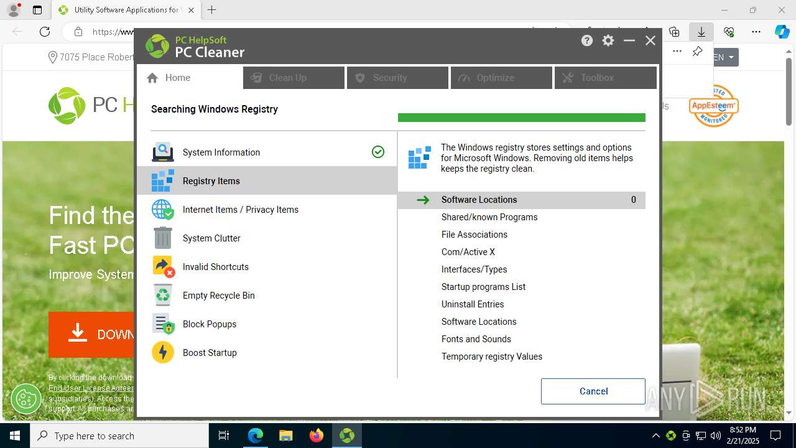Open Edge profile avatar icon
The width and height of the screenshot is (796, 448).
[13, 10]
